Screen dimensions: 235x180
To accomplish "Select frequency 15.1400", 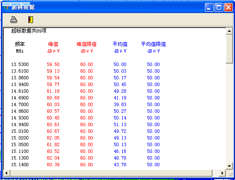I will (x=20, y=165).
